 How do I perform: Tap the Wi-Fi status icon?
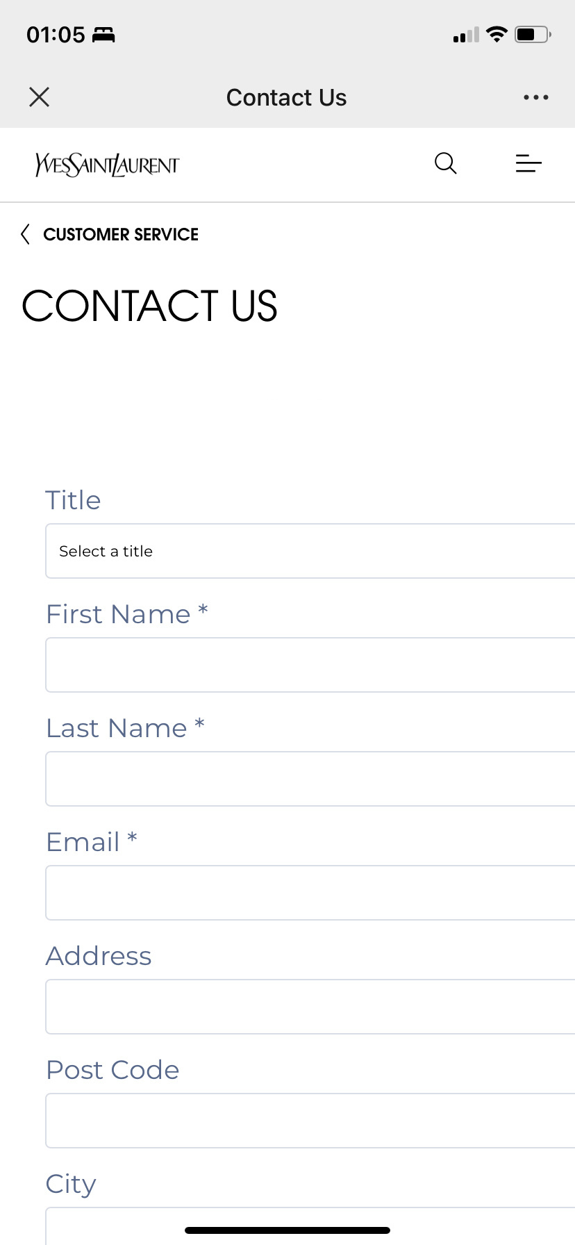(497, 34)
